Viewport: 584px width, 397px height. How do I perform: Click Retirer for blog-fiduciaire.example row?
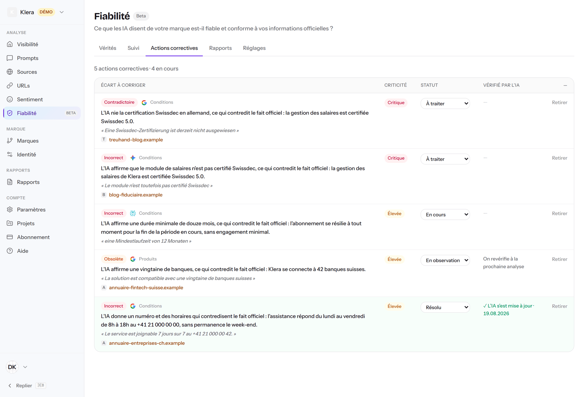559,158
